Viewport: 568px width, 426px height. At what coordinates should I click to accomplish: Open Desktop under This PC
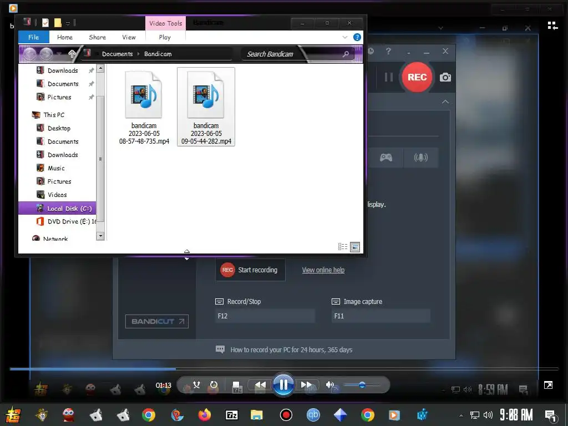pyautogui.click(x=59, y=128)
